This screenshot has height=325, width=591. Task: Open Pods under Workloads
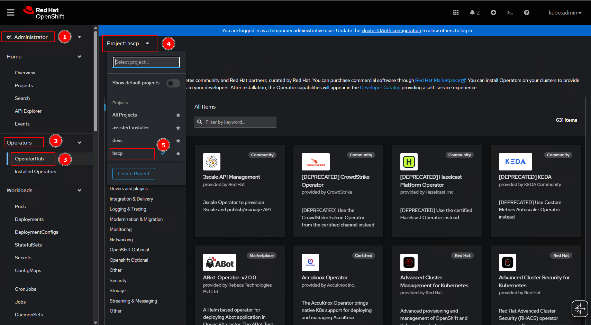pyautogui.click(x=20, y=207)
